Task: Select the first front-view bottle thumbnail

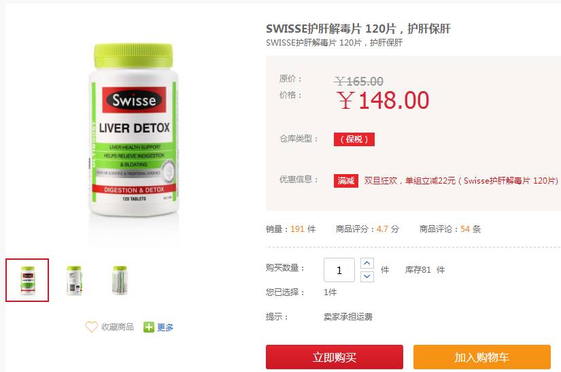Action: pyautogui.click(x=27, y=280)
